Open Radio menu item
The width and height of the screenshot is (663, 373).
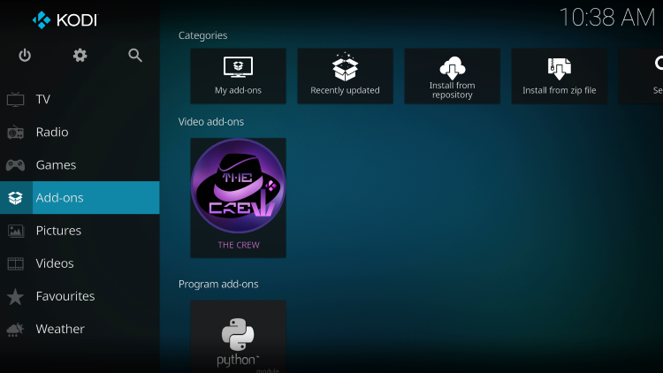click(80, 133)
